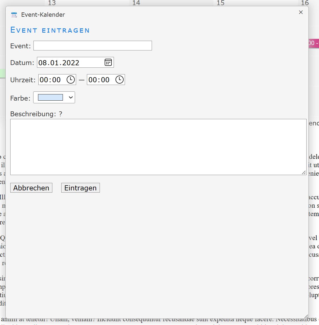
Task: Click the pink event at right edge
Action: pyautogui.click(x=314, y=43)
